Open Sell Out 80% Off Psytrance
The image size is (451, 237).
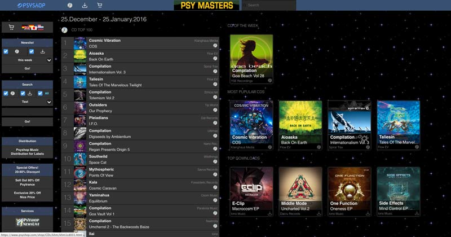pyautogui.click(x=27, y=182)
